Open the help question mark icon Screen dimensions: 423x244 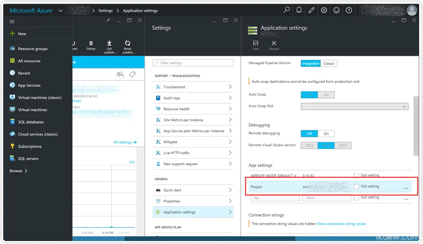(x=349, y=10)
